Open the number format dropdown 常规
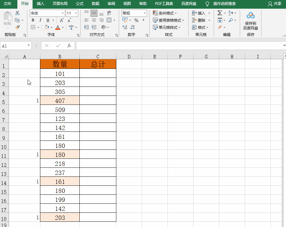The image size is (286, 227). point(145,13)
